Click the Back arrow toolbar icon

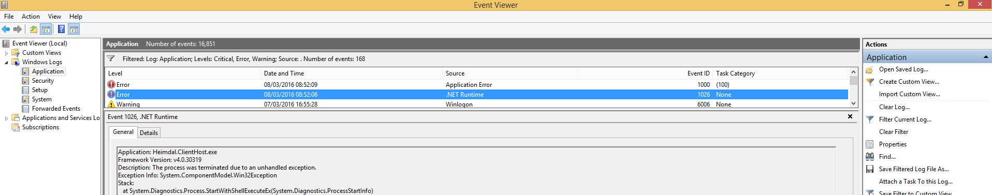tap(6, 29)
